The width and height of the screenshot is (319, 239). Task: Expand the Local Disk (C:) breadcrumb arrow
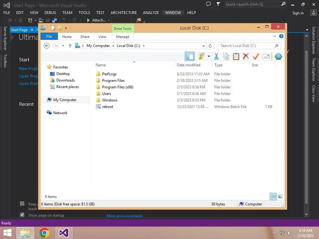pyautogui.click(x=144, y=46)
